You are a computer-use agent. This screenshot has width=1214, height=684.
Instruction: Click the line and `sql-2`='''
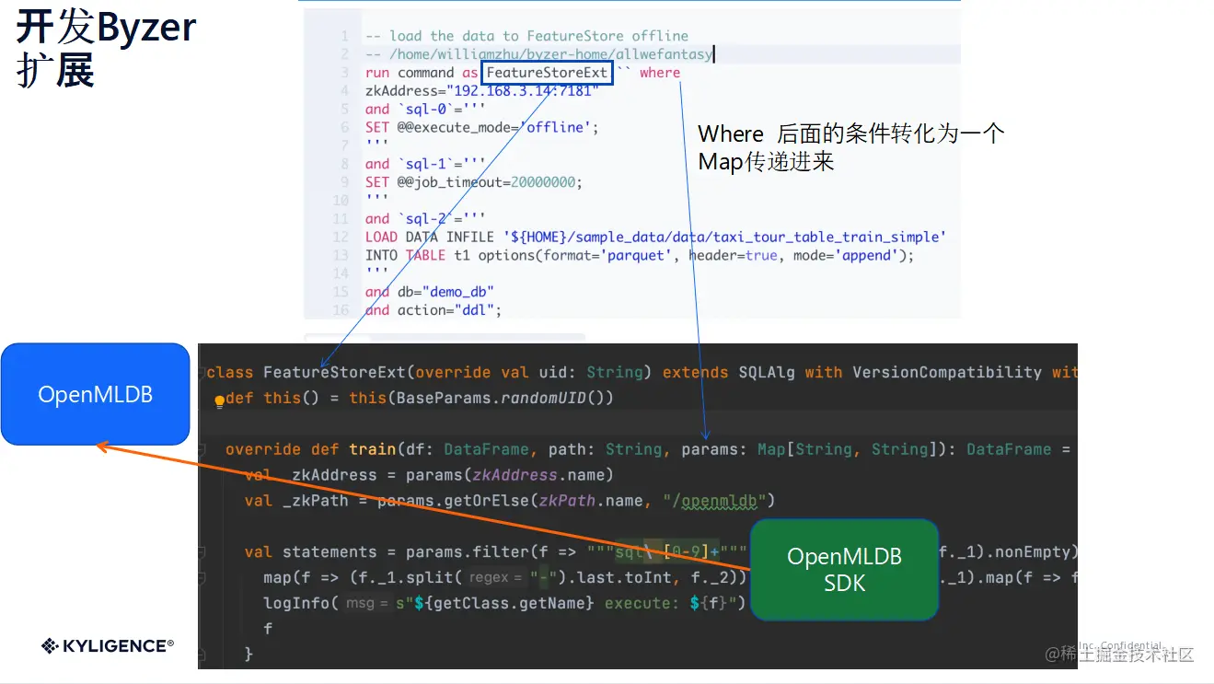[x=425, y=219]
